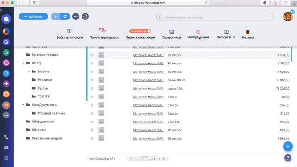Open the chat messenger icon in sidebar
This screenshot has width=297, height=167.
tap(6, 19)
